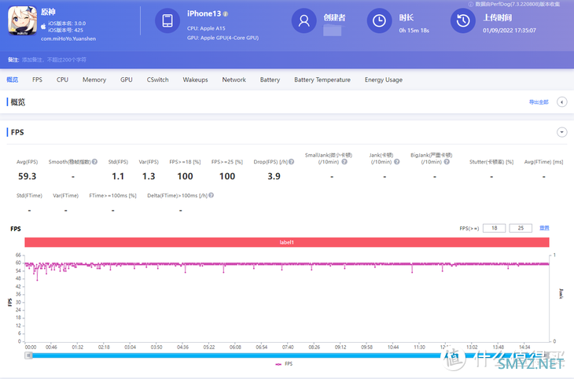Screen dimensions: 574x379
Task: Click the 10:44 time axis label
Action: tap(393, 347)
